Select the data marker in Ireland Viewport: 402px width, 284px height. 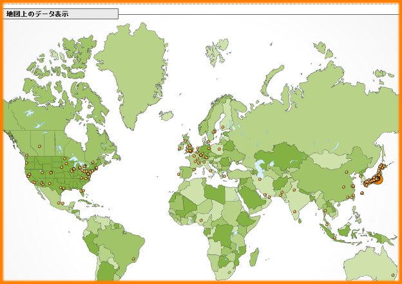180,148
